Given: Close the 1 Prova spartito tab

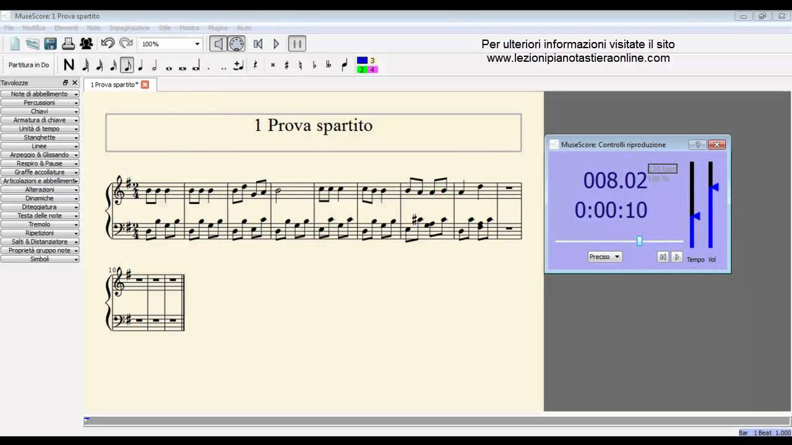Looking at the screenshot, I should [145, 85].
